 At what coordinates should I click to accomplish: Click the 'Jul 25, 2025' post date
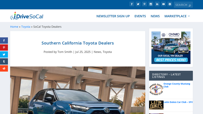83,52
